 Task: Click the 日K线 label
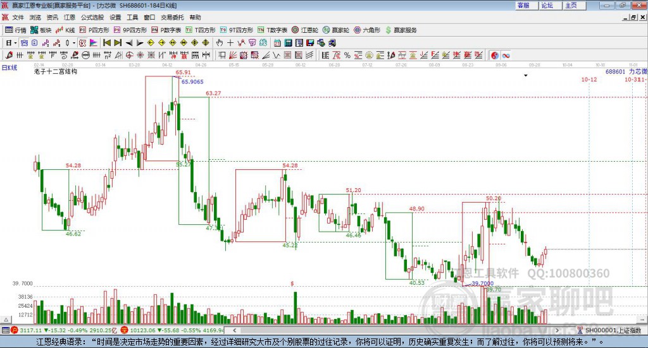(9, 68)
